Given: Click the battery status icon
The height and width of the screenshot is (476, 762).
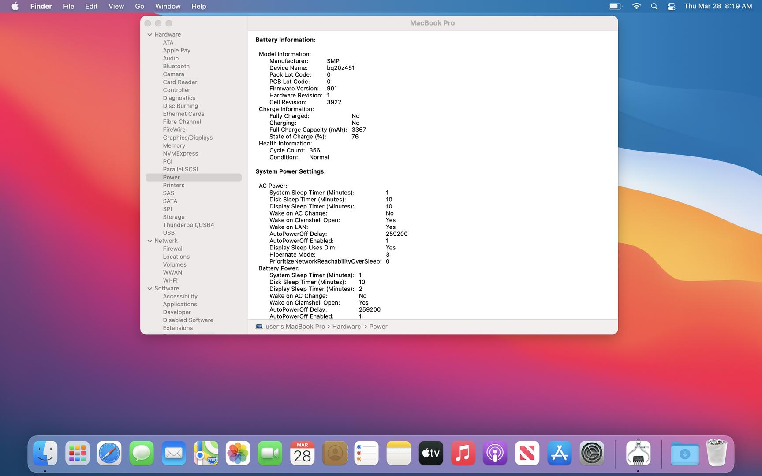Looking at the screenshot, I should [x=615, y=6].
